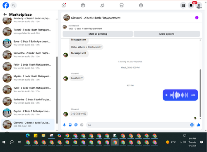
Task: Play the sent audio clip
Action: coord(166,95)
